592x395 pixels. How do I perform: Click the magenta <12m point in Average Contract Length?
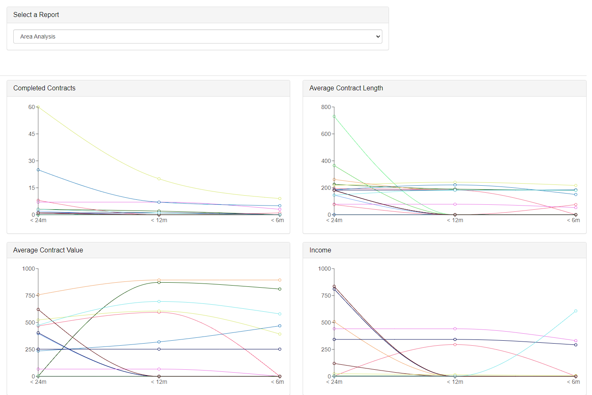[x=455, y=204]
